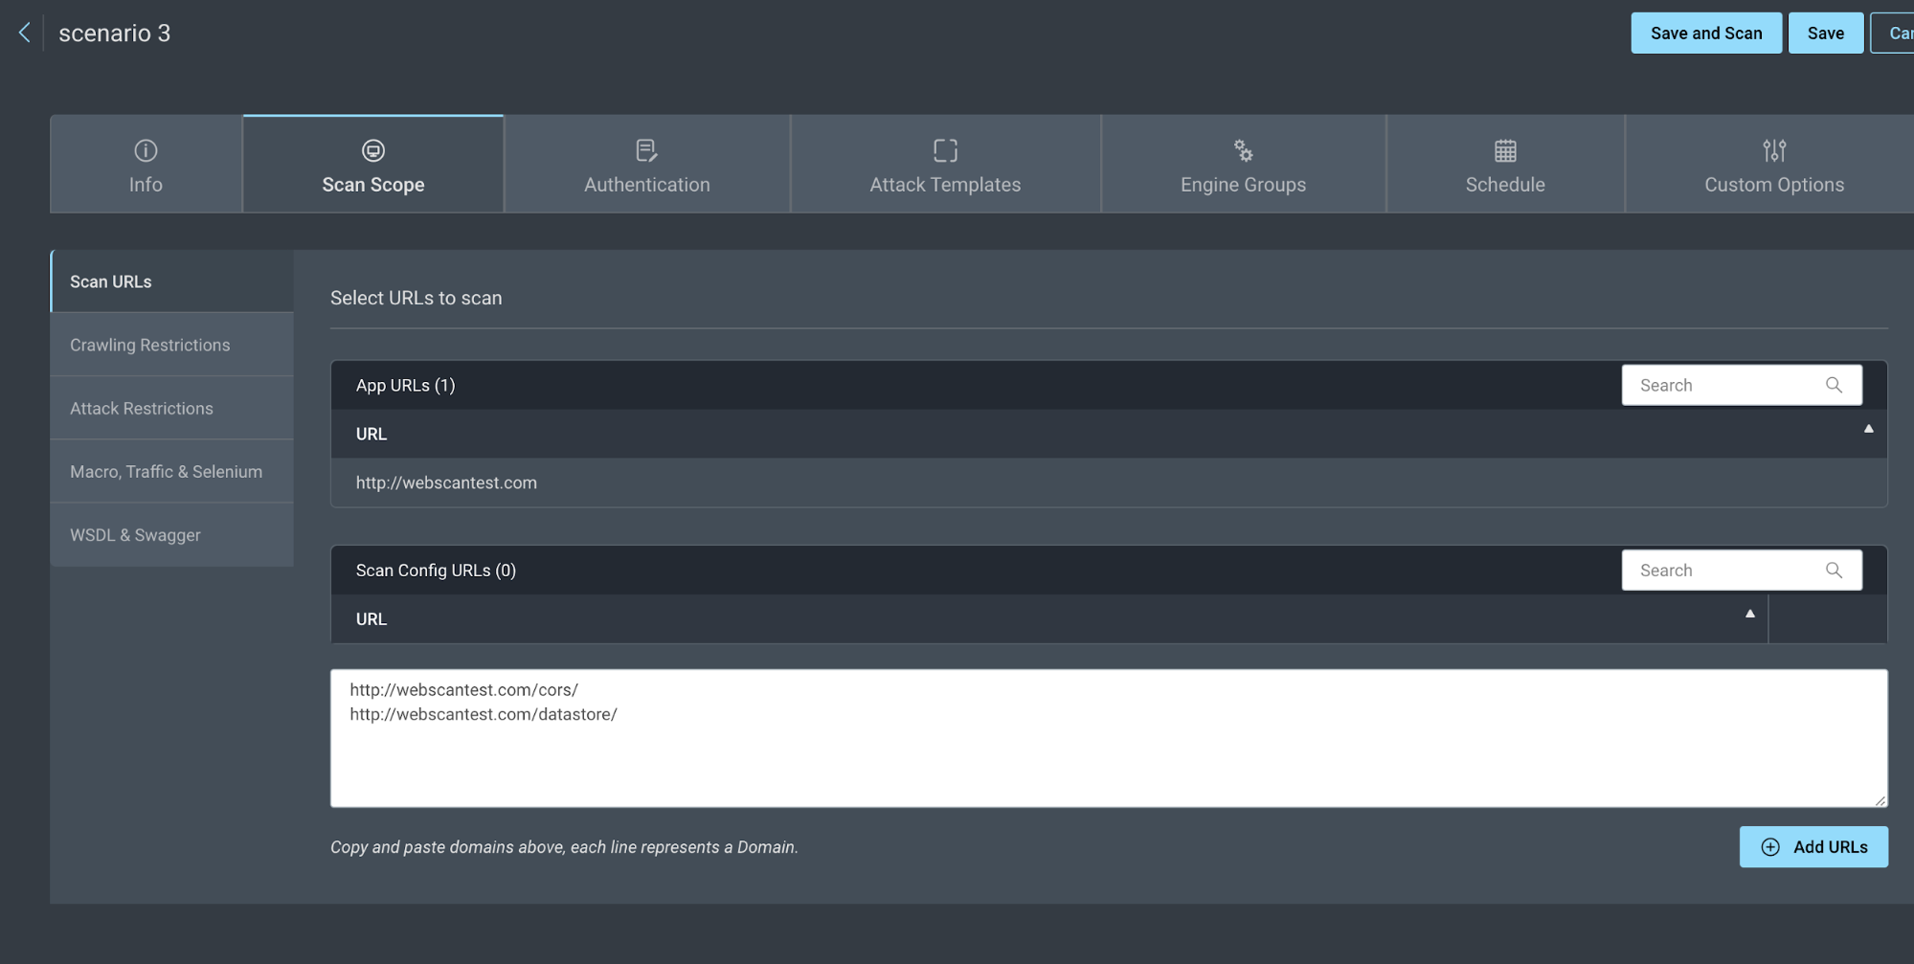Click the back arrow beside scenario 3
The width and height of the screenshot is (1914, 964).
point(24,33)
